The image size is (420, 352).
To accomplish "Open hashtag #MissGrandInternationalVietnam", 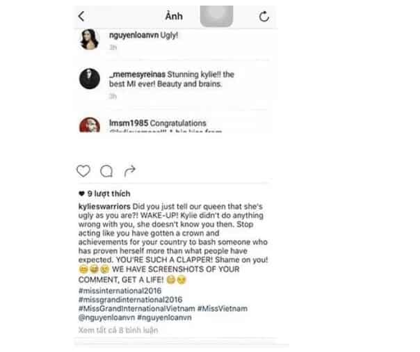I will coord(136,308).
